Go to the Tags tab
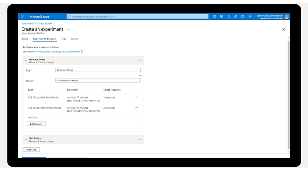The width and height of the screenshot is (308, 172). (64, 39)
